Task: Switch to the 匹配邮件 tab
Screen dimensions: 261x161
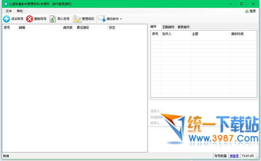Action: click(168, 27)
